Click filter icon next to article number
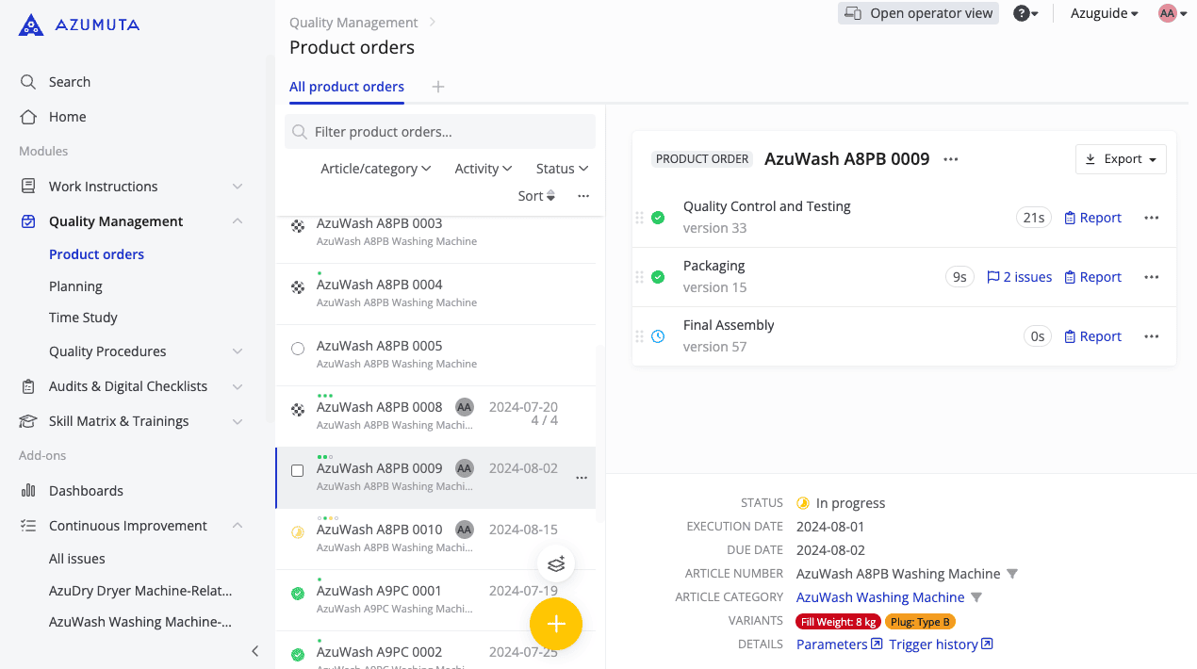Viewport: 1197px width, 669px height. (1012, 574)
